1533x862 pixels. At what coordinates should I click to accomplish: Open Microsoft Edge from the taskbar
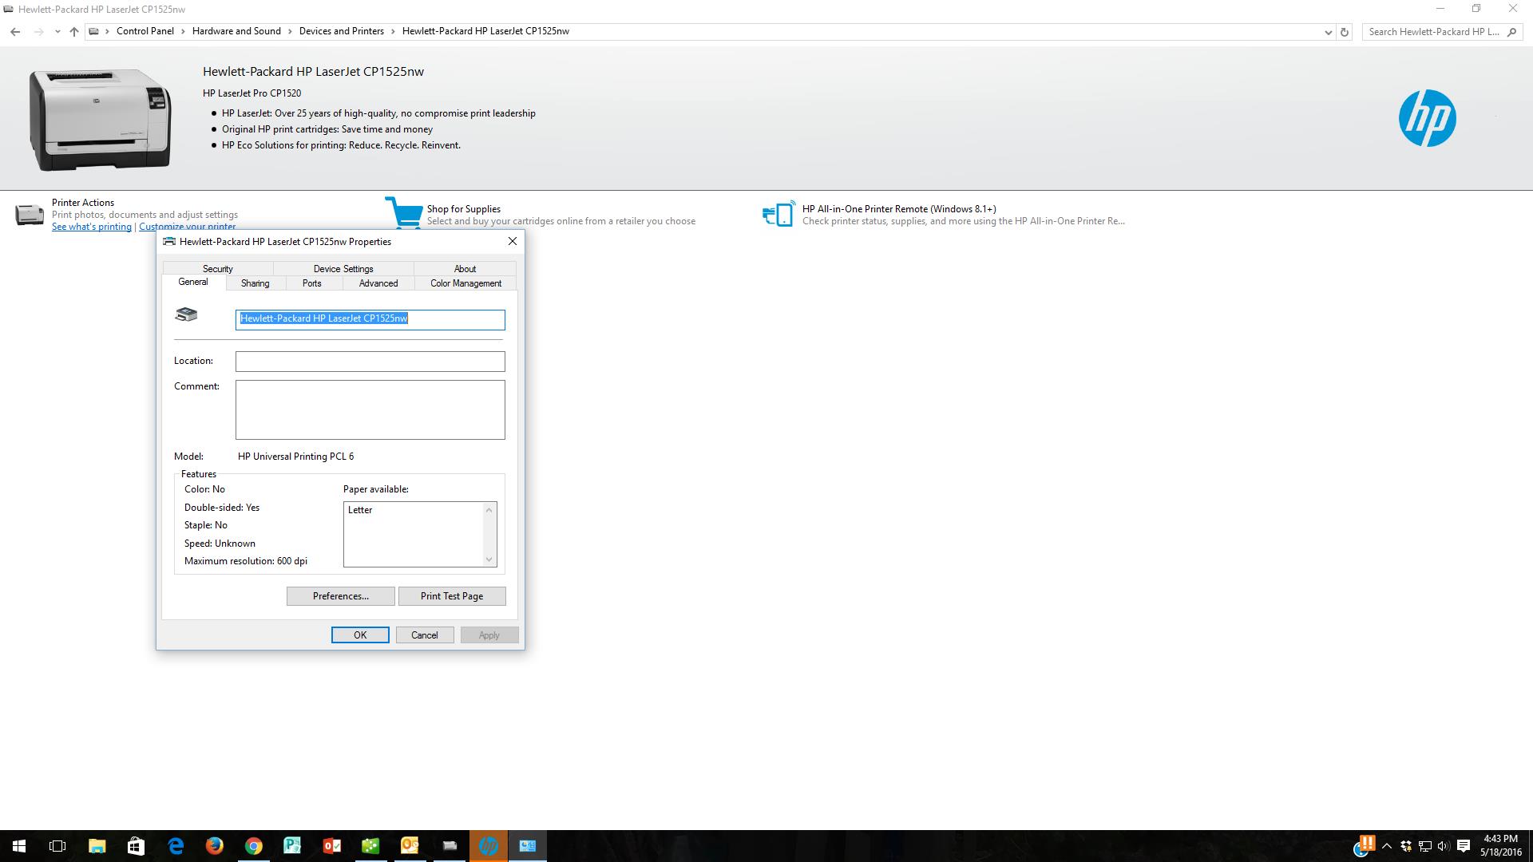pyautogui.click(x=176, y=845)
